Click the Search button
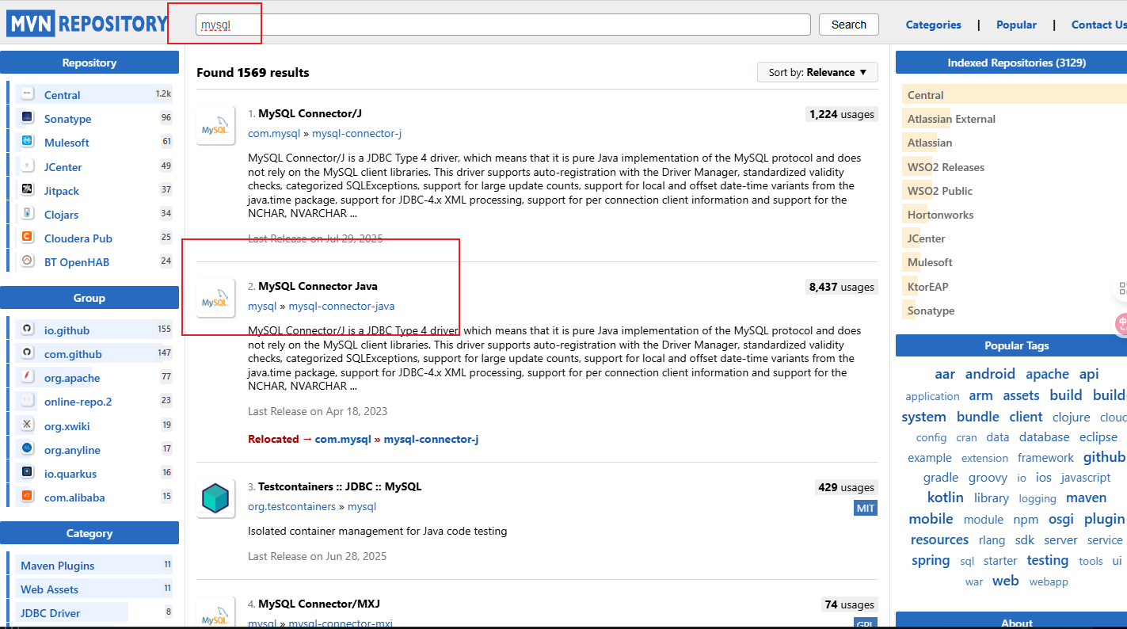The height and width of the screenshot is (629, 1127). point(848,25)
